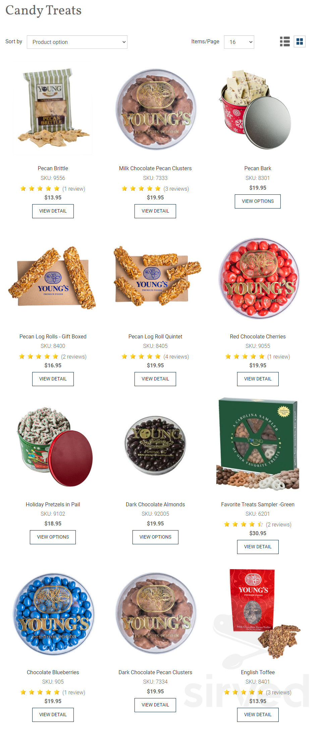Open the Favorite Treats Sampler green box image
This screenshot has height=736, width=329.
tap(258, 444)
